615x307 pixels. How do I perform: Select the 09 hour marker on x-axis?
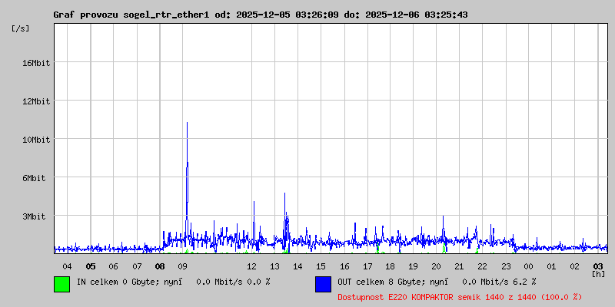183,266
